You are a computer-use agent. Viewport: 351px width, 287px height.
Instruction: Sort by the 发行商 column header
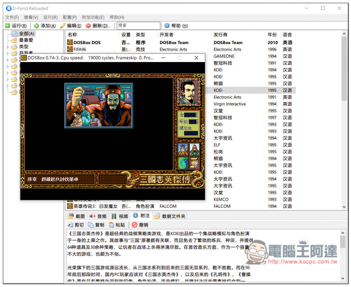point(238,34)
